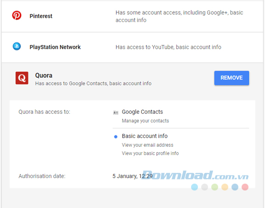Screen dimensions: 265x208
Task: Click the PlayStation Network logo icon
Action: click(17, 46)
